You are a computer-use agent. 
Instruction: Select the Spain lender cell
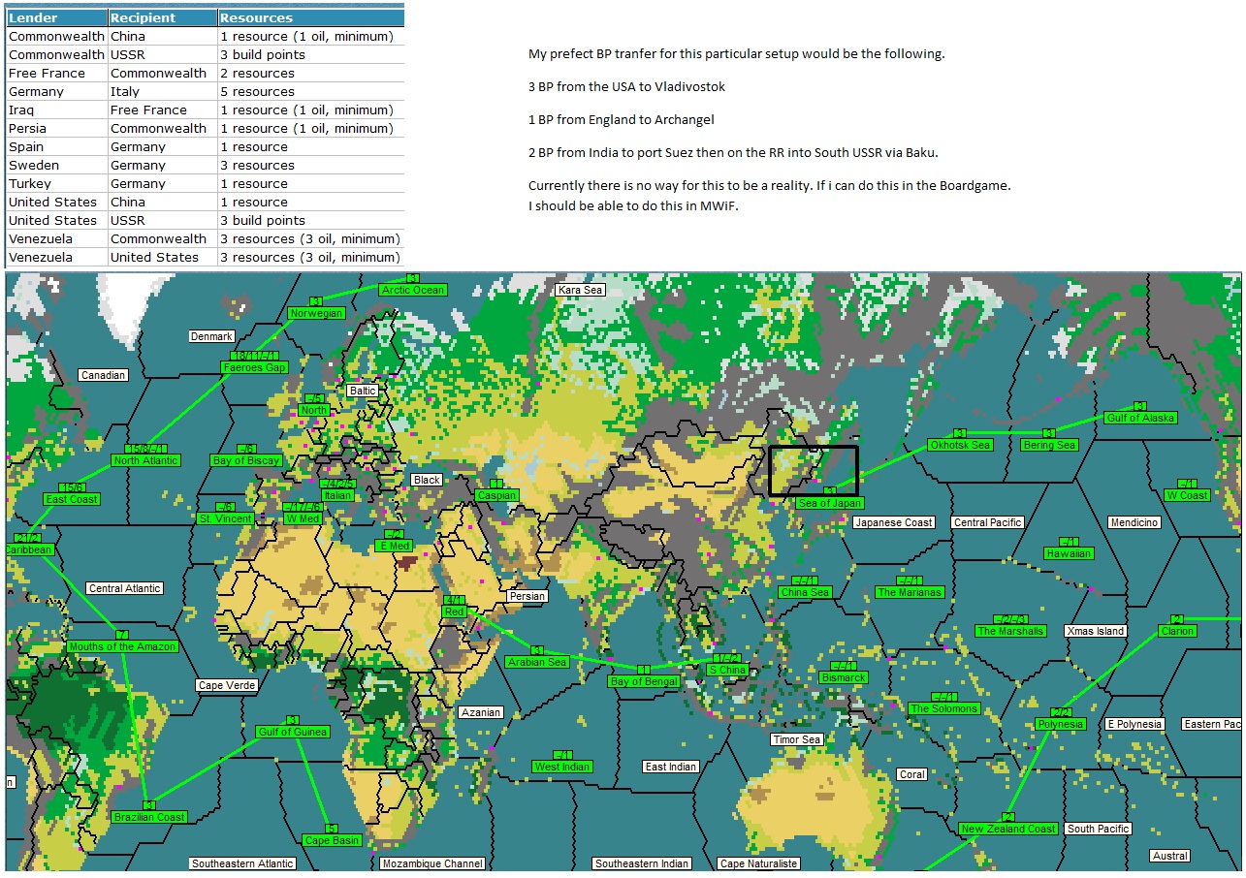56,146
